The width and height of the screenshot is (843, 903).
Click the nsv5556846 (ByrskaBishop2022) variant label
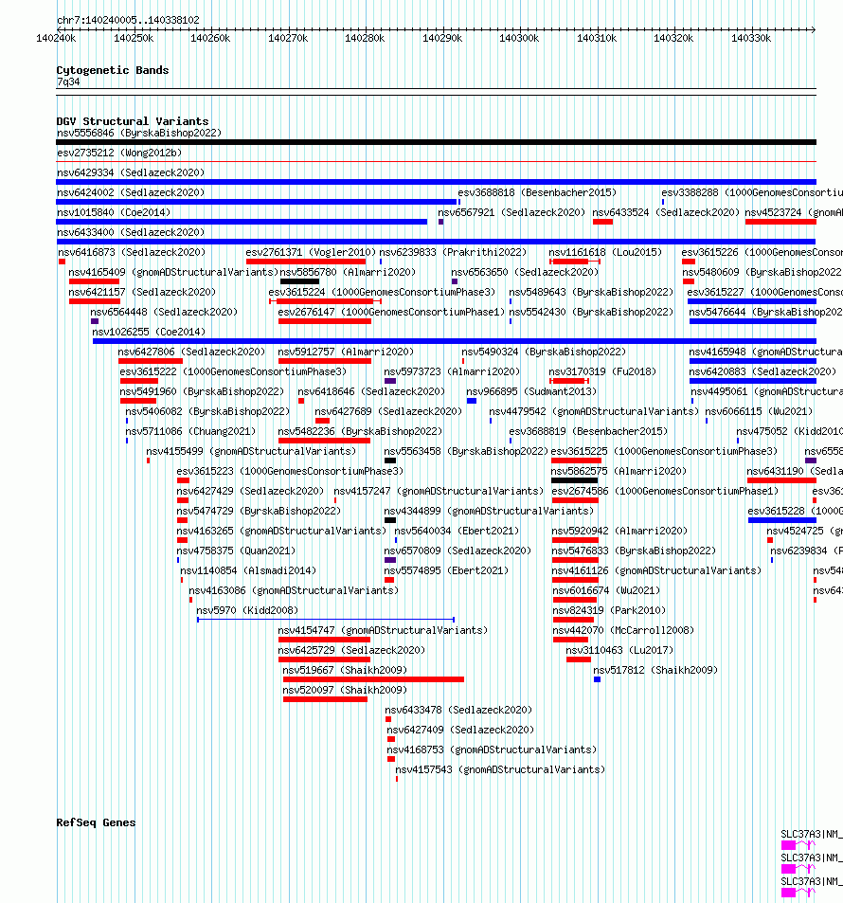click(139, 133)
